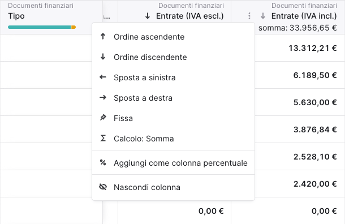
Task: Hide column via Nascondi colonna
Action: 174,187
